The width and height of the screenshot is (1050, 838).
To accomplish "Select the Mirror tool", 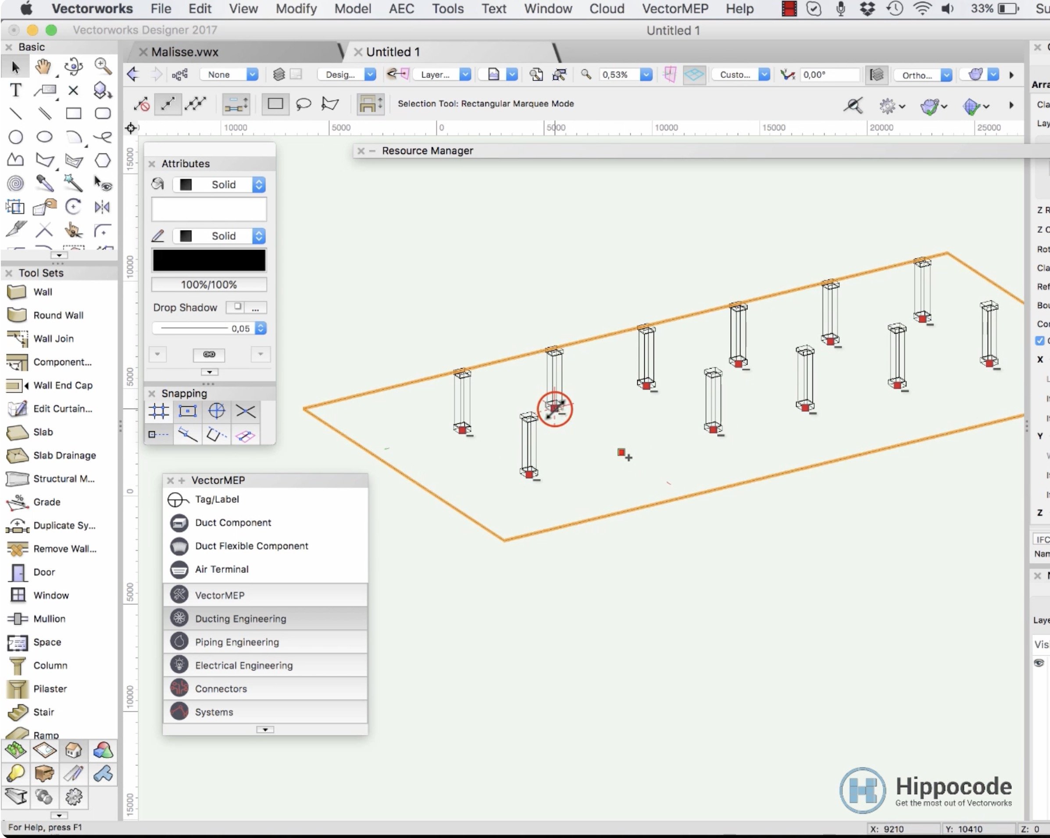I will [x=102, y=207].
